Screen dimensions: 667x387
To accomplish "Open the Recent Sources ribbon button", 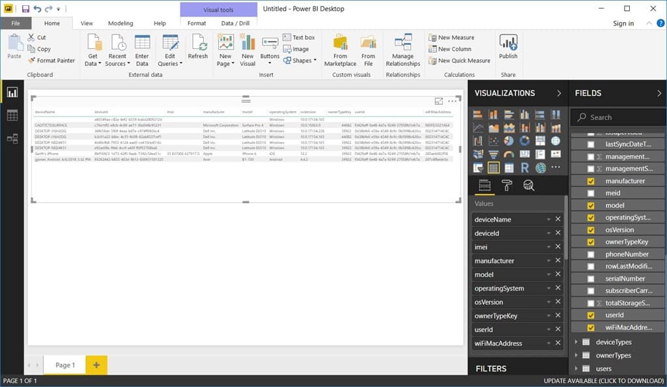I will click(x=117, y=50).
